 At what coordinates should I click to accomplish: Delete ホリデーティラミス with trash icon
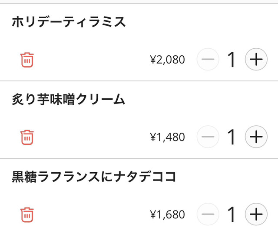27,60
